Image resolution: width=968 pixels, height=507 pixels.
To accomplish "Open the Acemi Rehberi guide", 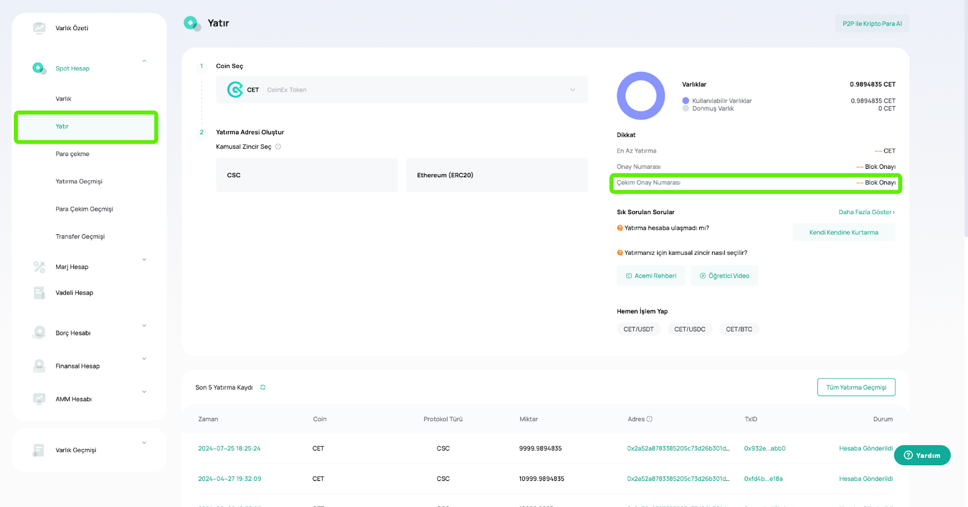I will click(x=651, y=276).
